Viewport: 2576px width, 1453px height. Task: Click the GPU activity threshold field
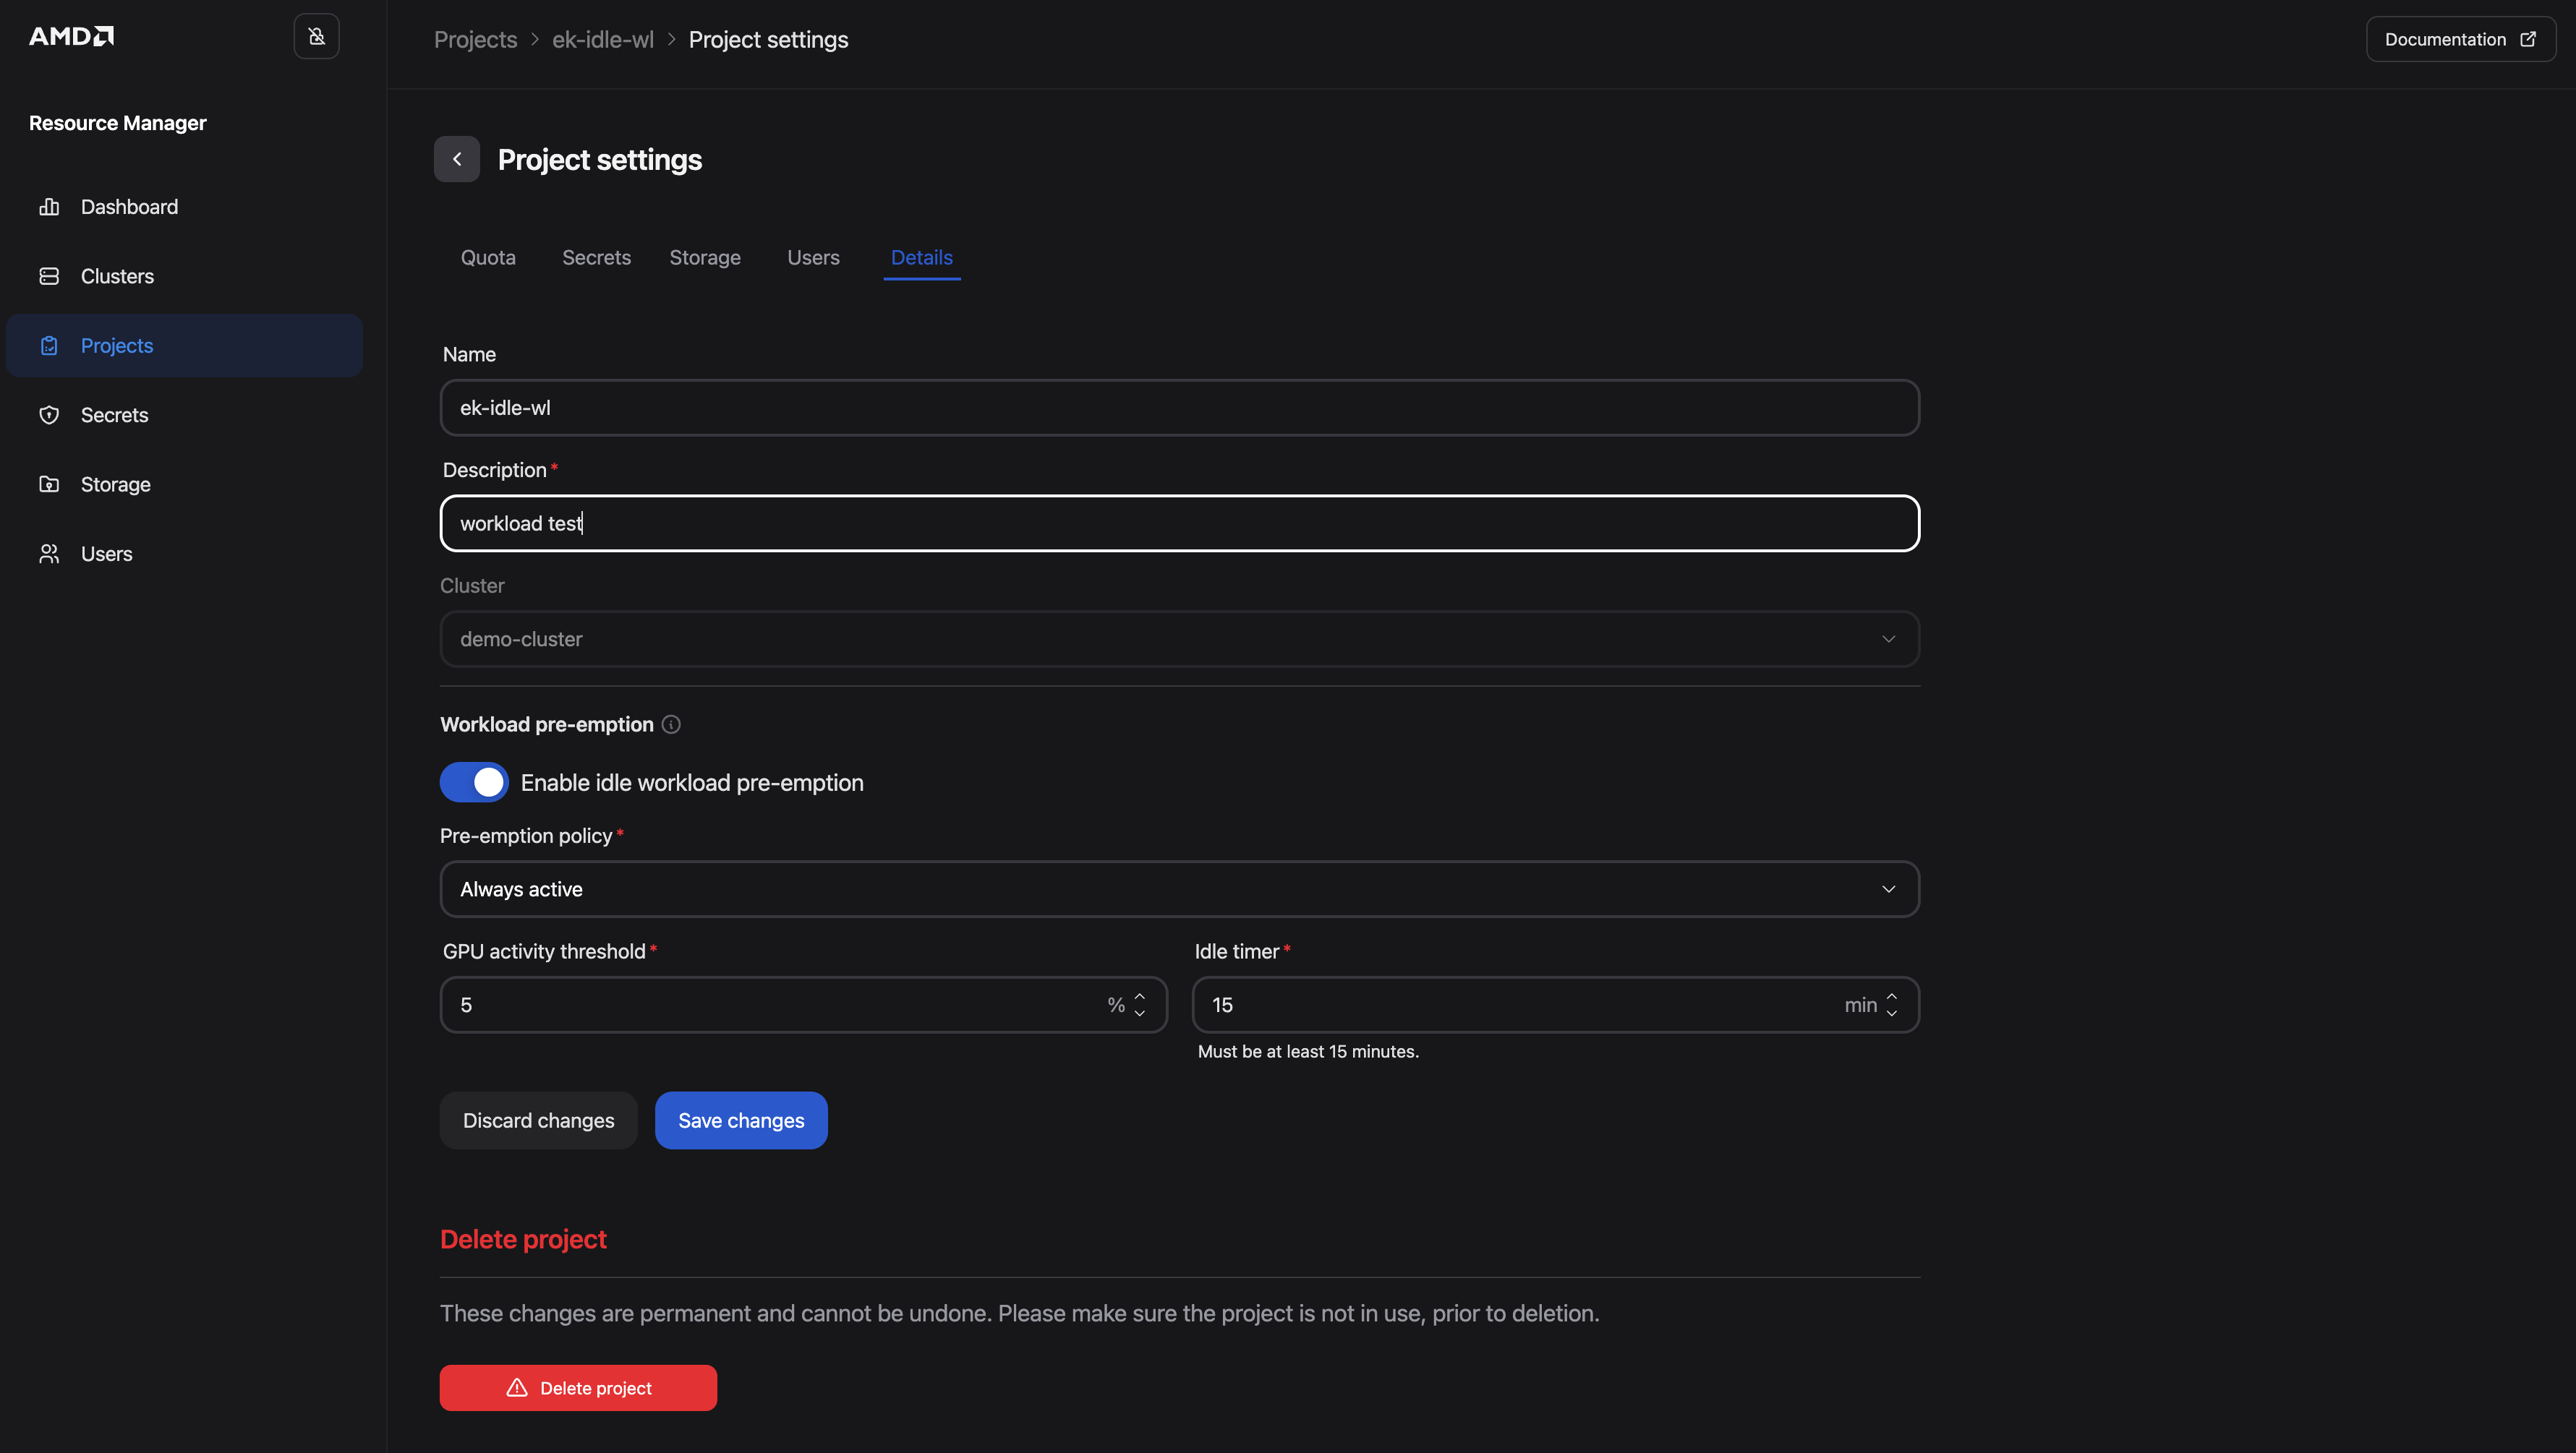803,1006
